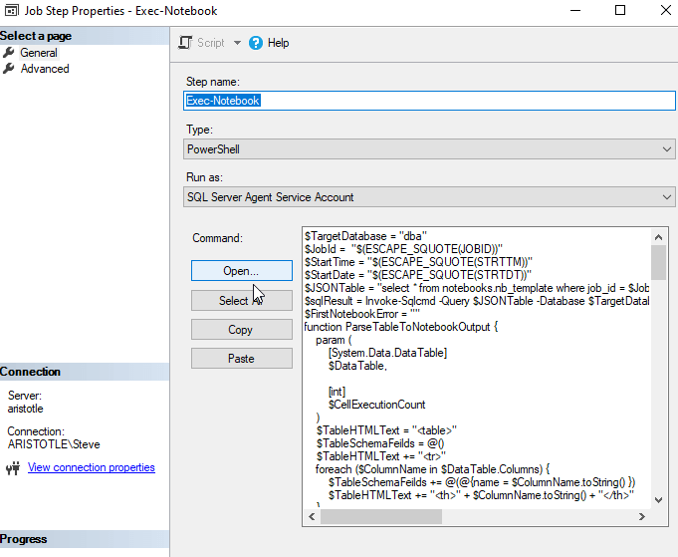This screenshot has width=678, height=557.
Task: Switch to the General page
Action: click(x=39, y=53)
